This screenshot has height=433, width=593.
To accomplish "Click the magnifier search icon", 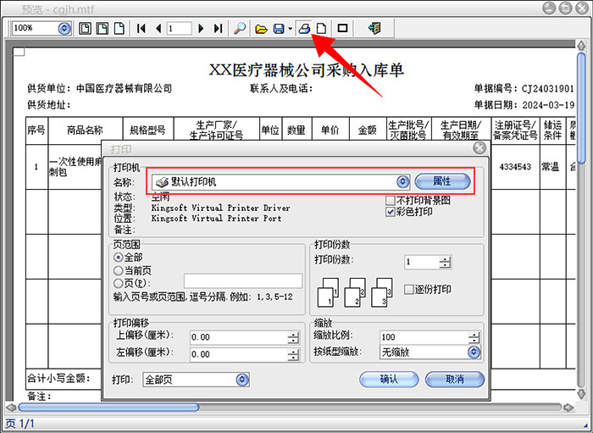I will click(x=241, y=28).
